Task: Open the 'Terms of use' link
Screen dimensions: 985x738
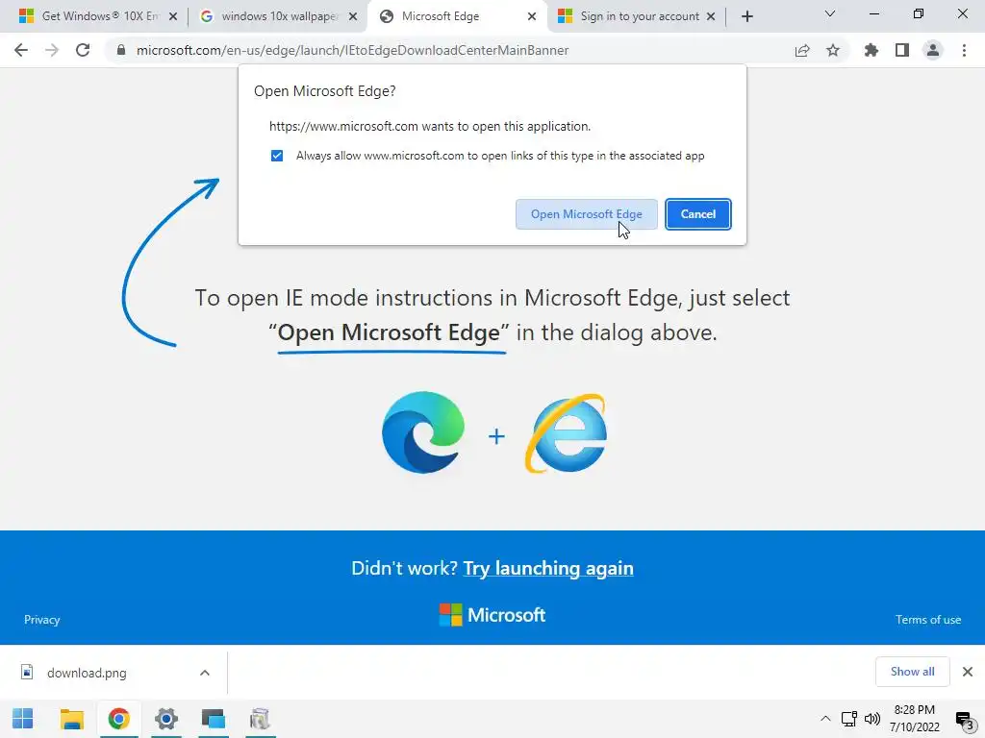Action: pos(928,620)
